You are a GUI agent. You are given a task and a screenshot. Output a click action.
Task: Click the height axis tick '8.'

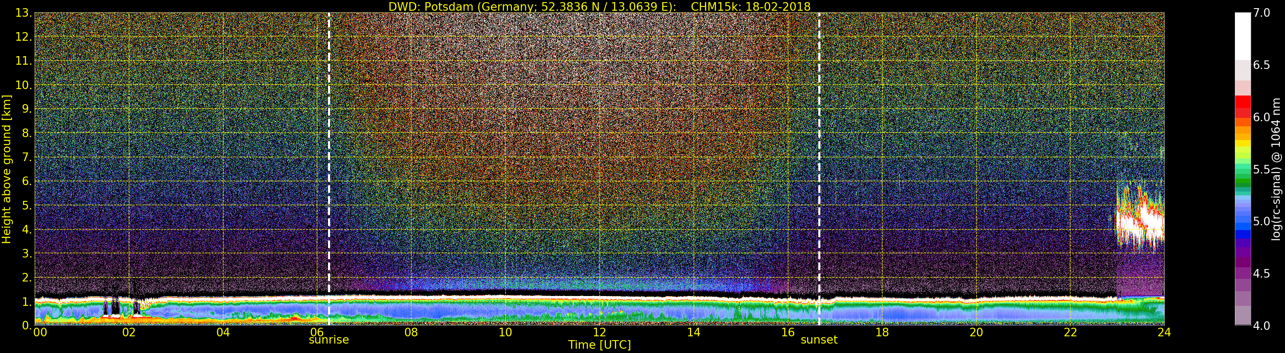tap(27, 133)
